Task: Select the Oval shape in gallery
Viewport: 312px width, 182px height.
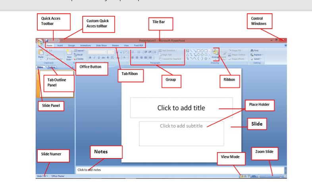Action: (202, 51)
